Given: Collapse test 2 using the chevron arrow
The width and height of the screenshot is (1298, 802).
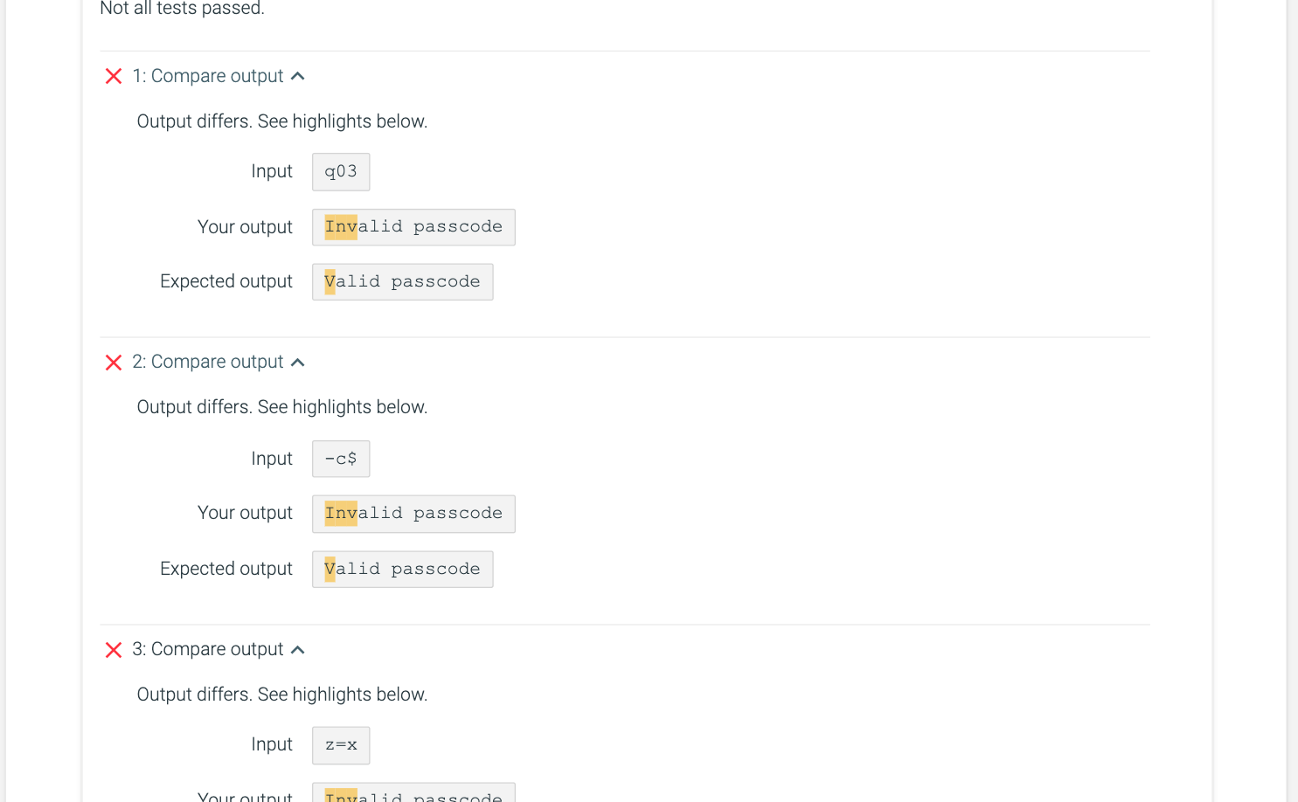Looking at the screenshot, I should click(x=298, y=363).
